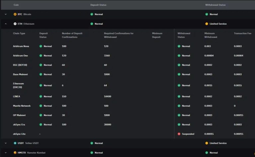Image resolution: width=255 pixels, height=157 pixels.
Task: Click the Bitcoin coin icon
Action: (15, 14)
